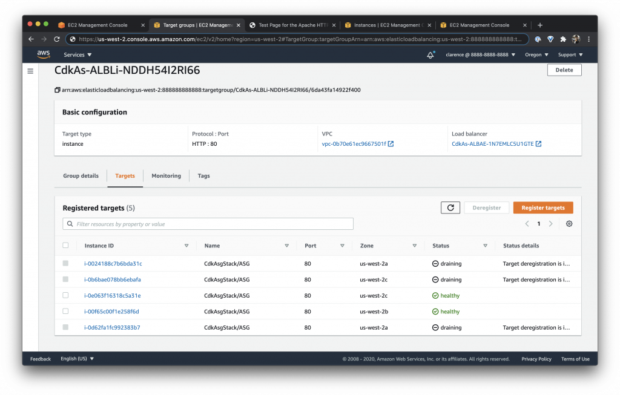Viewport: 620px width, 395px height.
Task: Go to next page of targets
Action: (550, 224)
